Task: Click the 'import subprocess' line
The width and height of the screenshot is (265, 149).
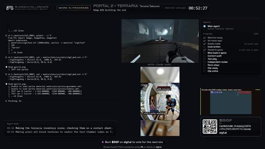Action: pyautogui.click(x=18, y=40)
